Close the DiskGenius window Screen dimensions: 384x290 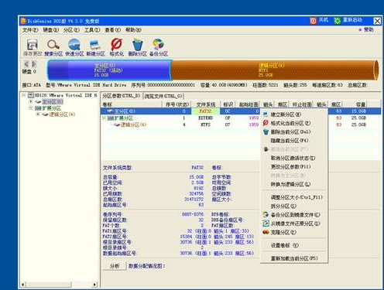[x=377, y=21]
